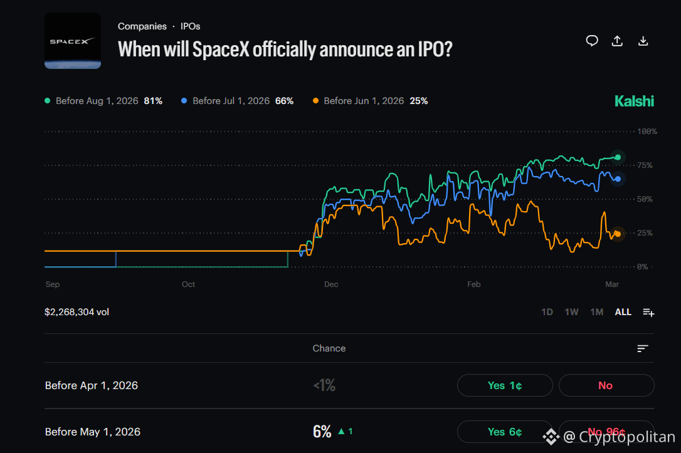
Task: Select the green chart endpoint marker
Action: (x=617, y=157)
